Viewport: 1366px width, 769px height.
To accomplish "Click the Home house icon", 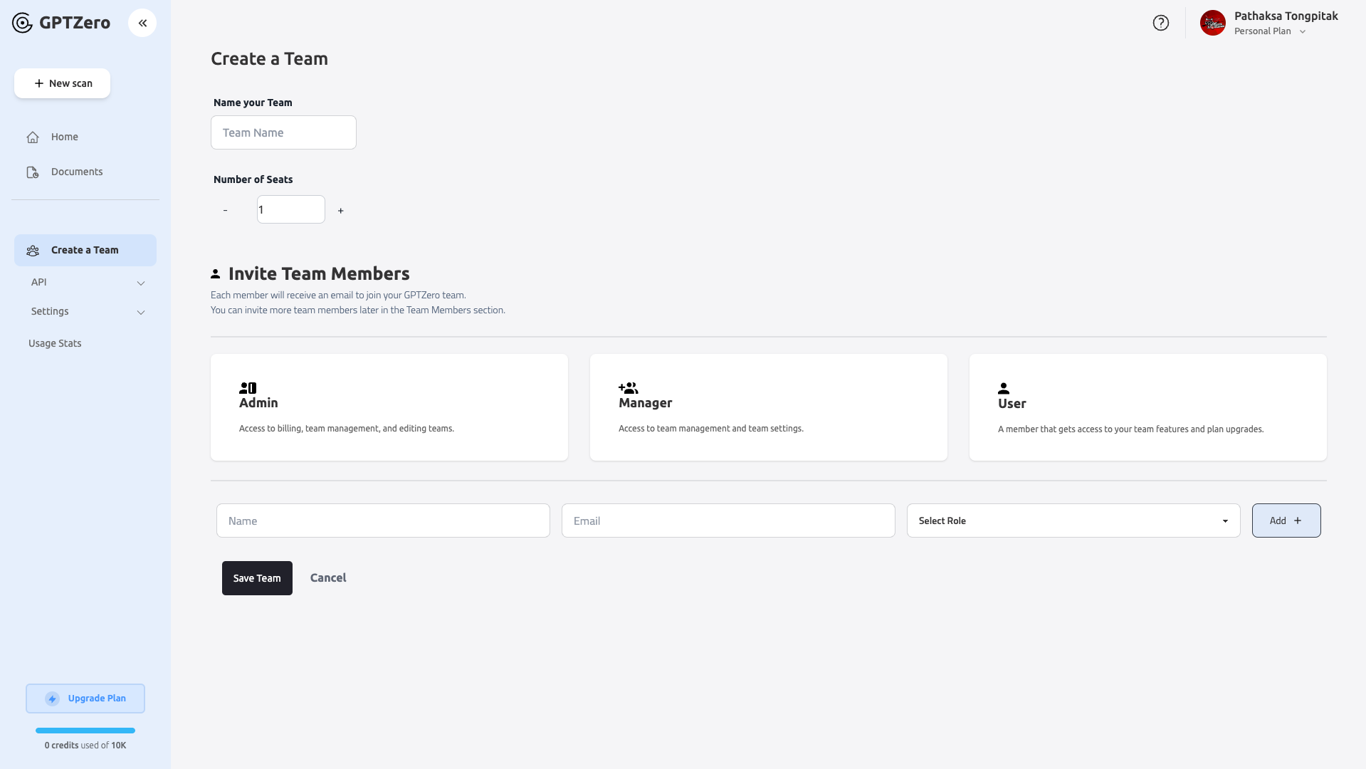I will click(x=33, y=137).
